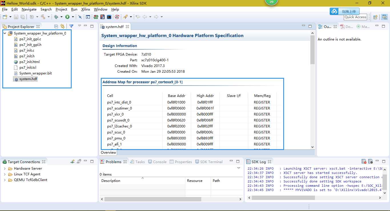Open the File menu
This screenshot has height=211, width=390.
point(5,9)
